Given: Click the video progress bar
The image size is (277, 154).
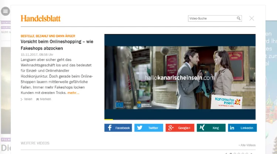Looking at the screenshot, I should 180,119.
